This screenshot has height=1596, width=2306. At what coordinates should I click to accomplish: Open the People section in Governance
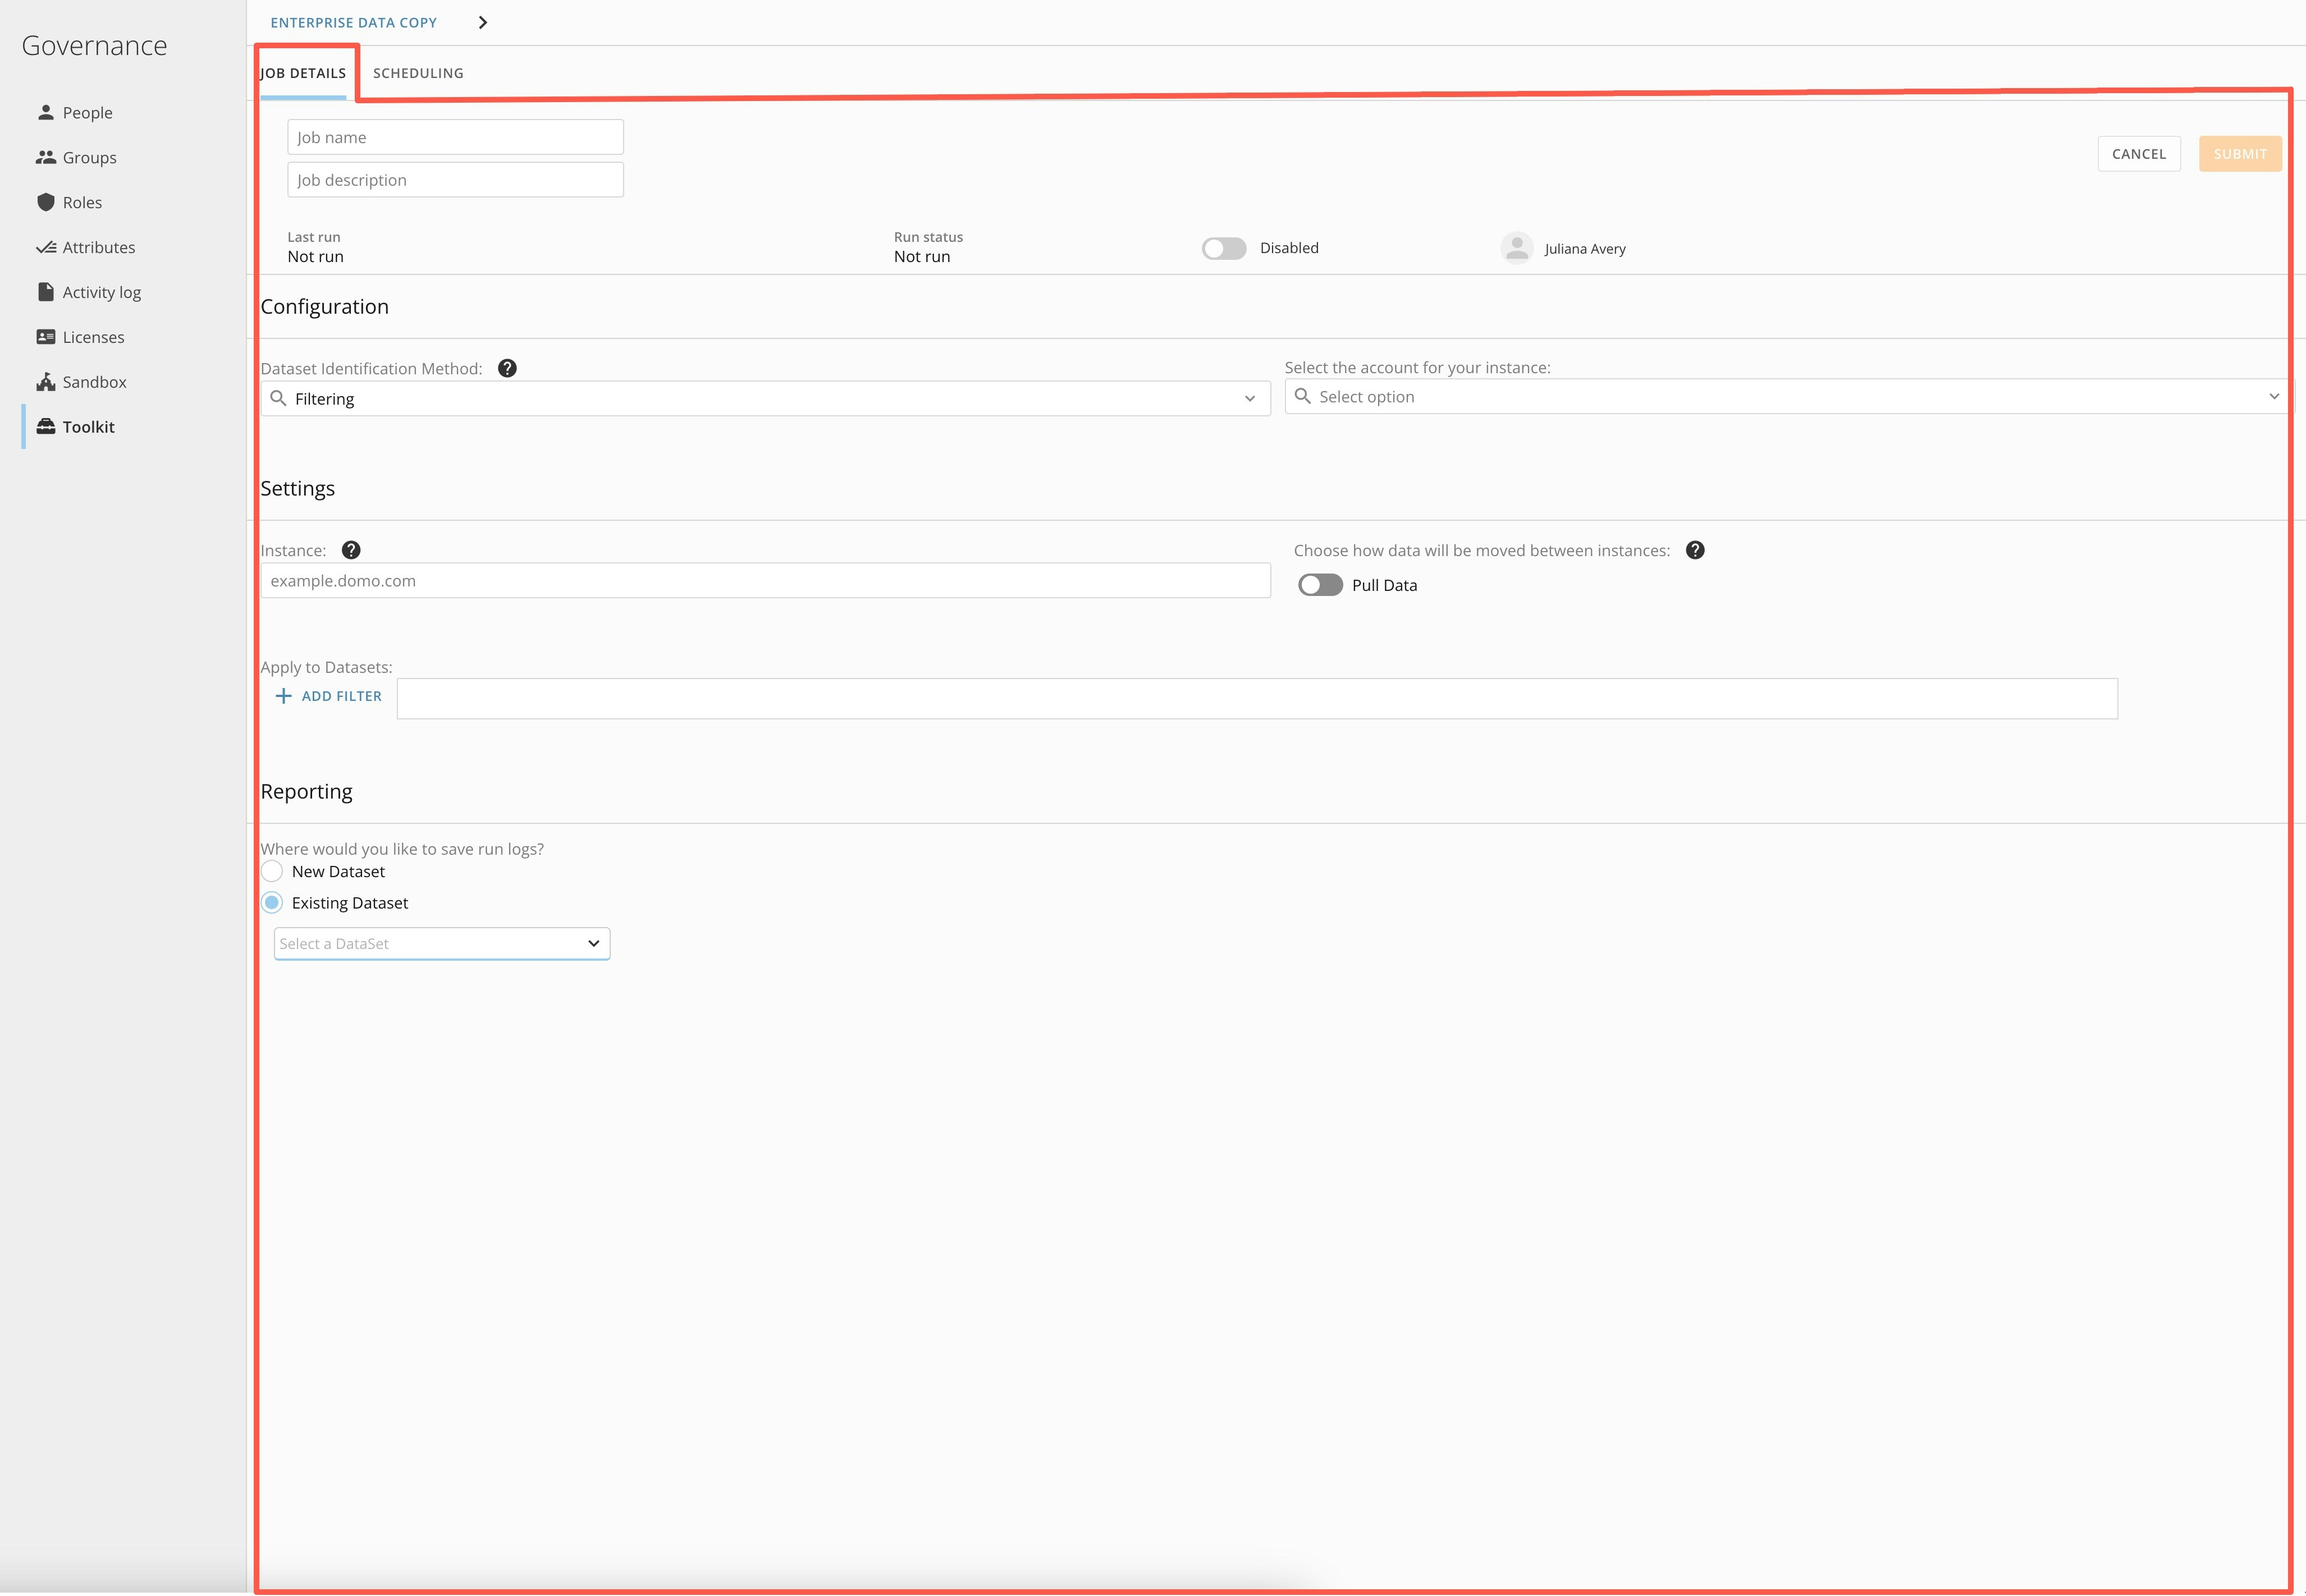click(x=87, y=112)
